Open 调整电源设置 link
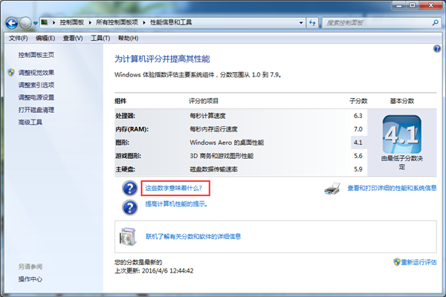This screenshot has height=297, width=446. [x=36, y=97]
